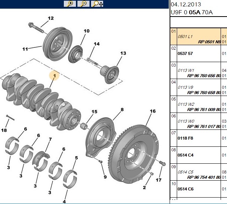Open part reference 0514 C5

[x=185, y=172]
